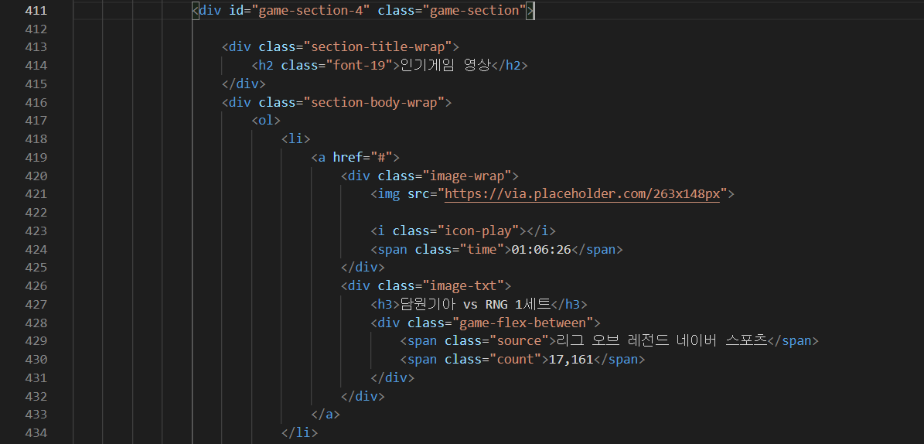Click the "game-flex-between" class value
Viewport: 924px width, 444px height.
click(523, 323)
